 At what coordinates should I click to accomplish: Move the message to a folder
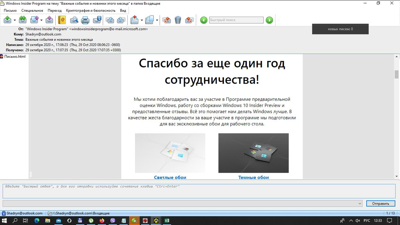pos(134,20)
